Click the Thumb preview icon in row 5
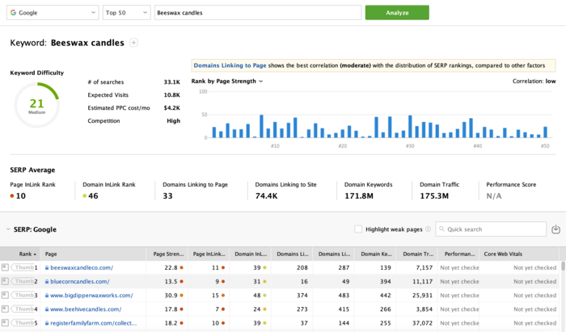The height and width of the screenshot is (332, 566). [x=23, y=323]
